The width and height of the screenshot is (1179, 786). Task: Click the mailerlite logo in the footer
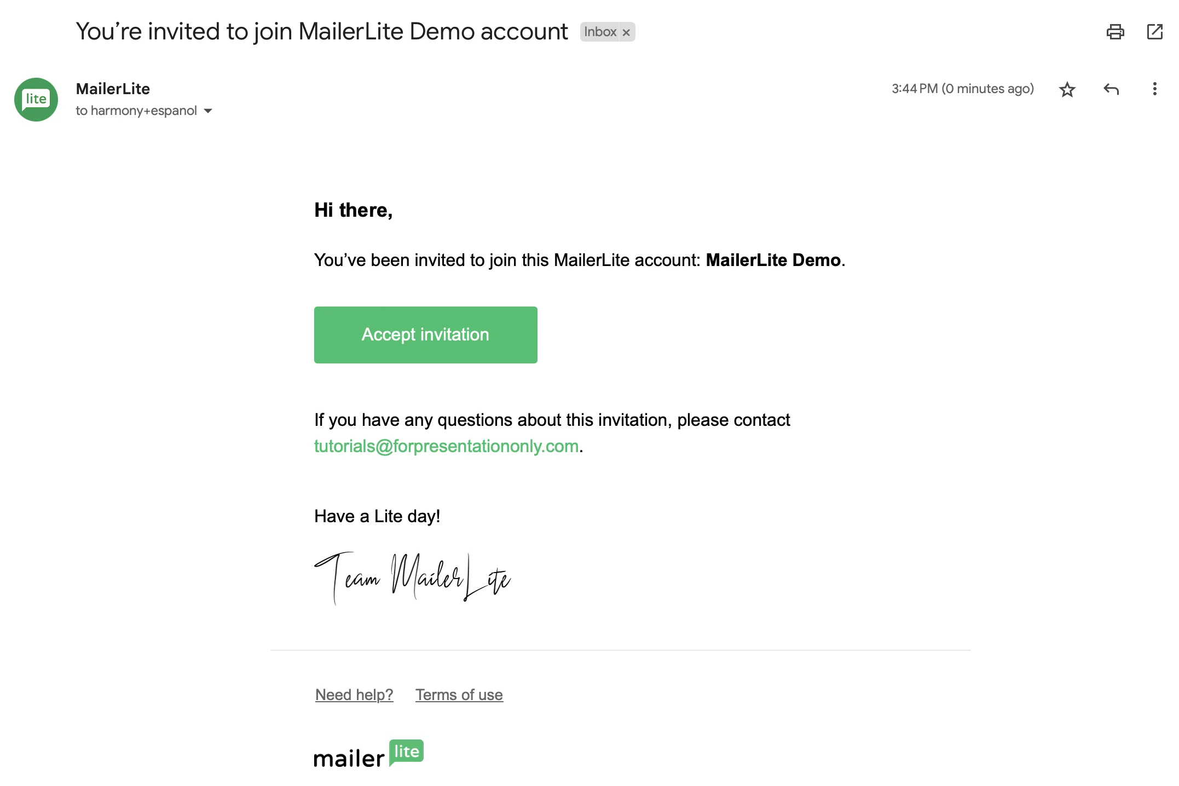click(368, 754)
